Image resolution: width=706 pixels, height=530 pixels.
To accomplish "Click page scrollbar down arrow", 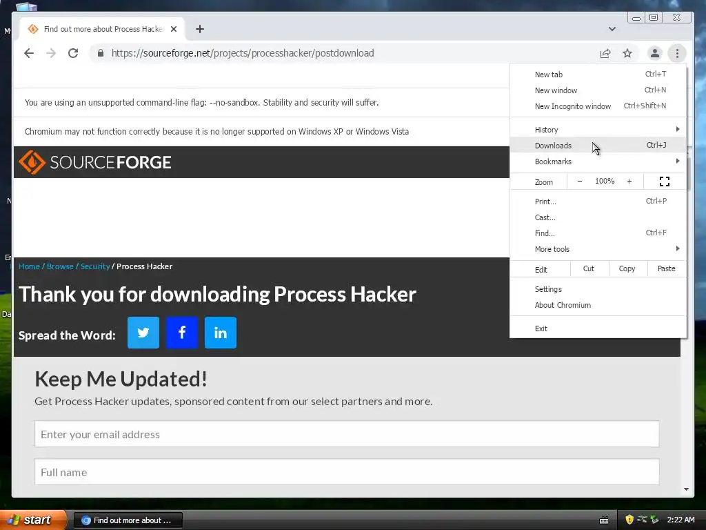I will 686,489.
